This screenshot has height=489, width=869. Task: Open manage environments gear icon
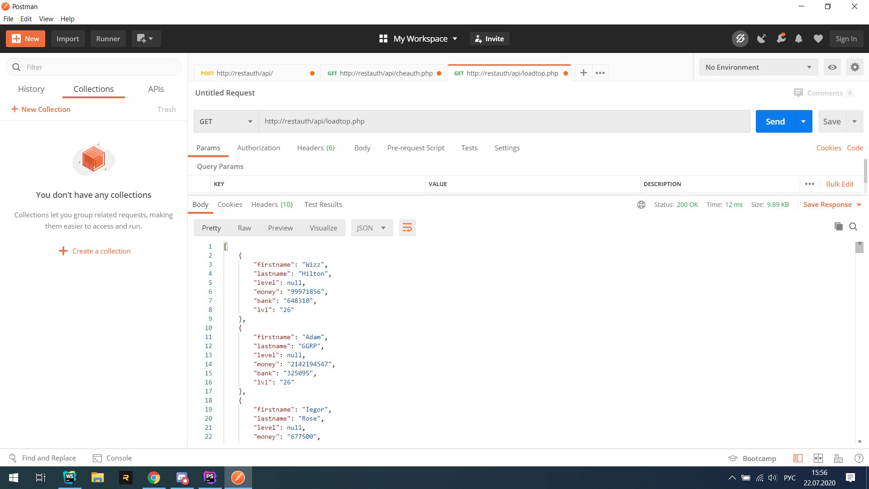pos(855,67)
